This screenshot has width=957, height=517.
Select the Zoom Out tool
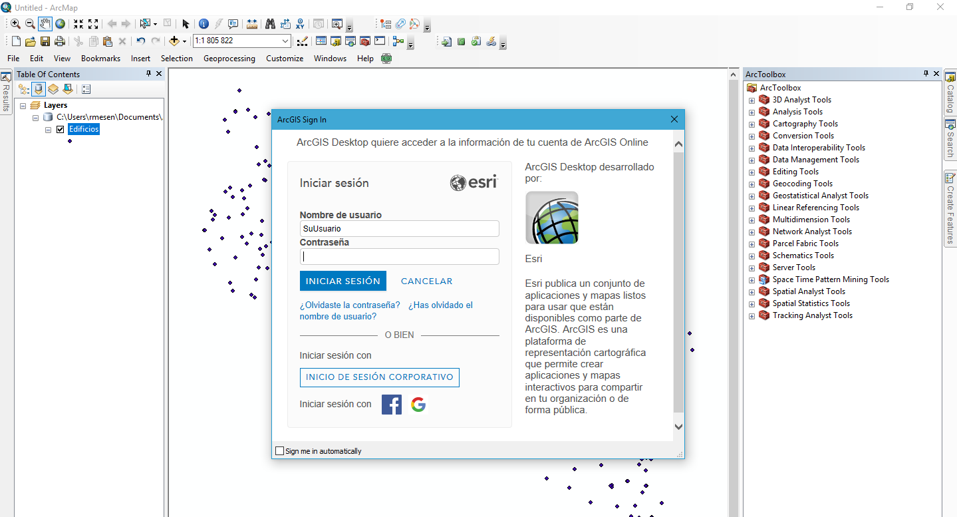pyautogui.click(x=30, y=24)
